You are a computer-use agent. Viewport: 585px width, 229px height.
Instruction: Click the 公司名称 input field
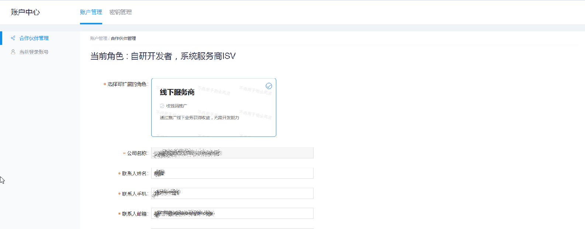point(232,153)
